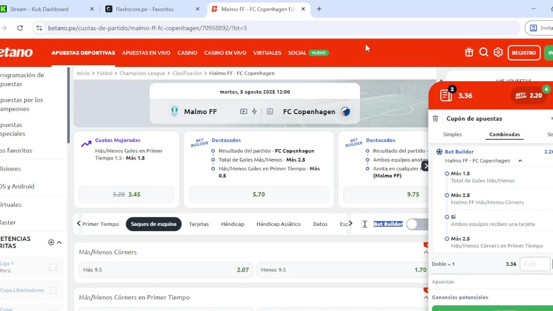Open site information icon in address bar
This screenshot has height=311, width=553.
pos(39,28)
